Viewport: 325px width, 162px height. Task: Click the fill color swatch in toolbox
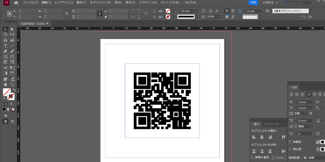click(6, 92)
